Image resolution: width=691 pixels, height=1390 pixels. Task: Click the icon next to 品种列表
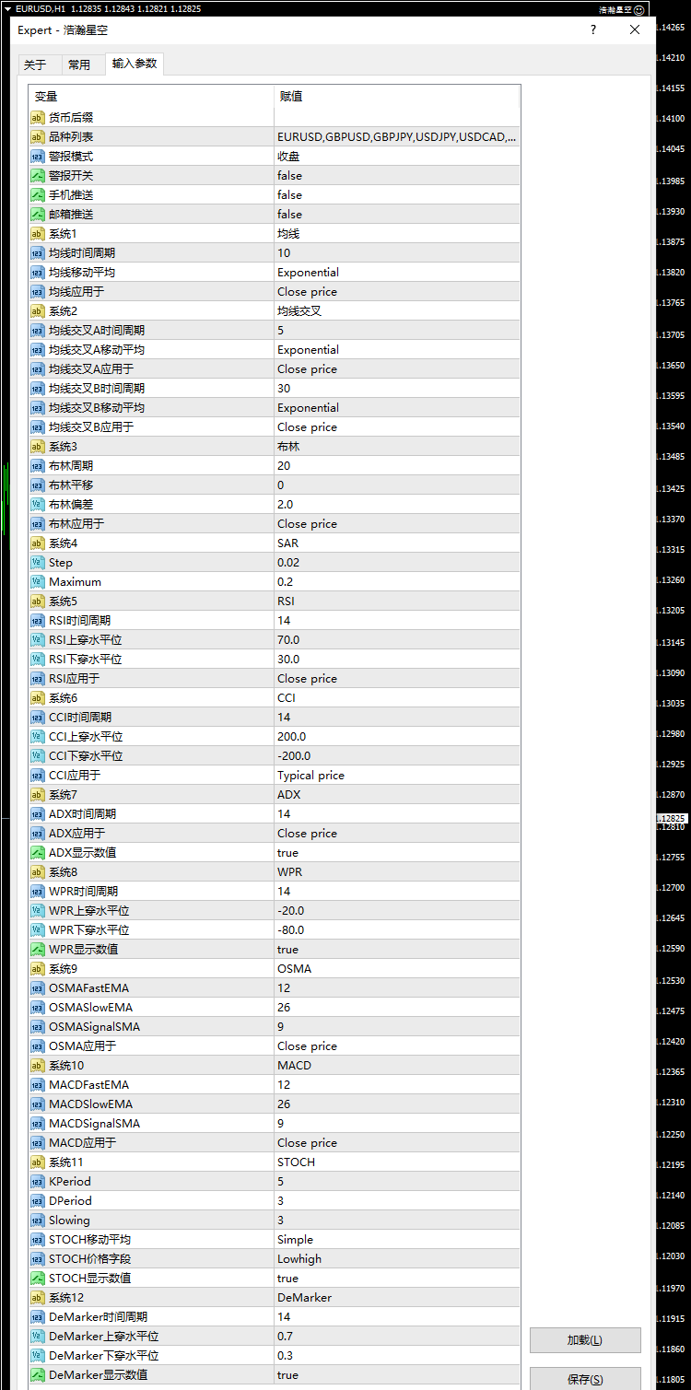[x=38, y=137]
